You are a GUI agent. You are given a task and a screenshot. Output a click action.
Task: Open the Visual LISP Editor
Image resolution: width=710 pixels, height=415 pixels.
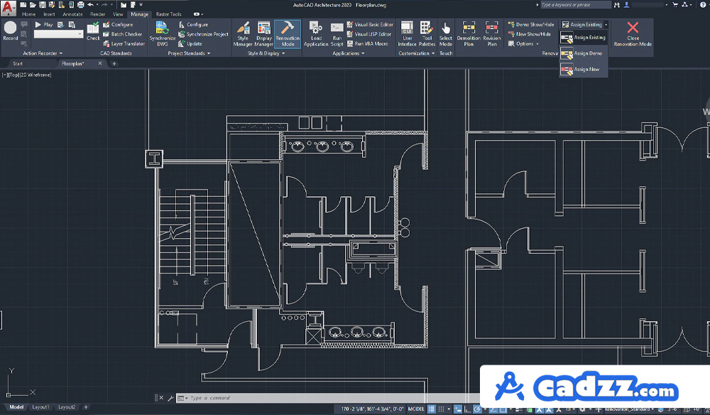click(x=368, y=34)
